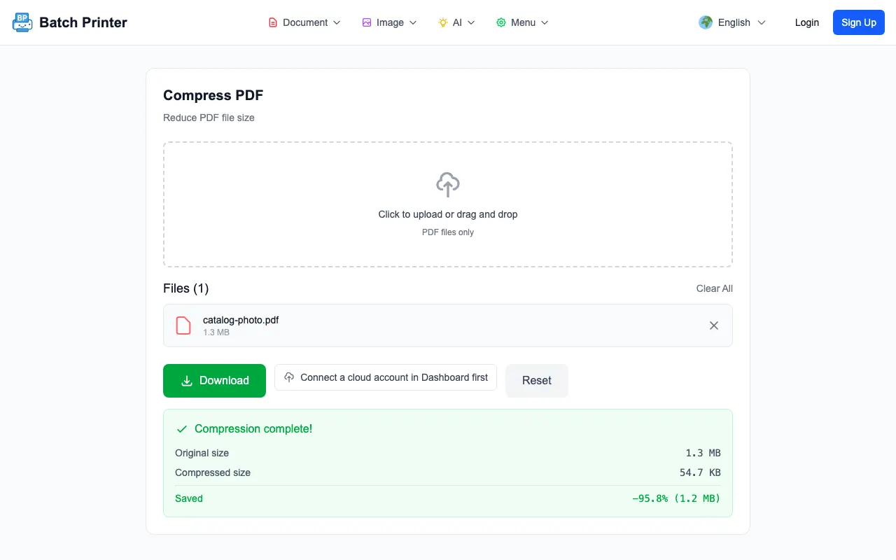Click the Original size label
The image size is (896, 560).
point(202,453)
